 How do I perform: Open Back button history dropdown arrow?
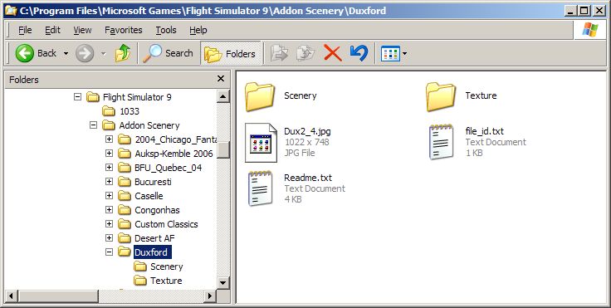[x=66, y=53]
